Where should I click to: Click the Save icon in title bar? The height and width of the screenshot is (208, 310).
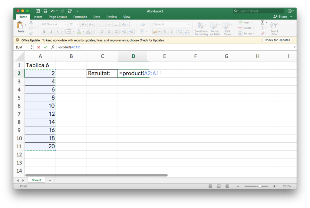click(45, 11)
